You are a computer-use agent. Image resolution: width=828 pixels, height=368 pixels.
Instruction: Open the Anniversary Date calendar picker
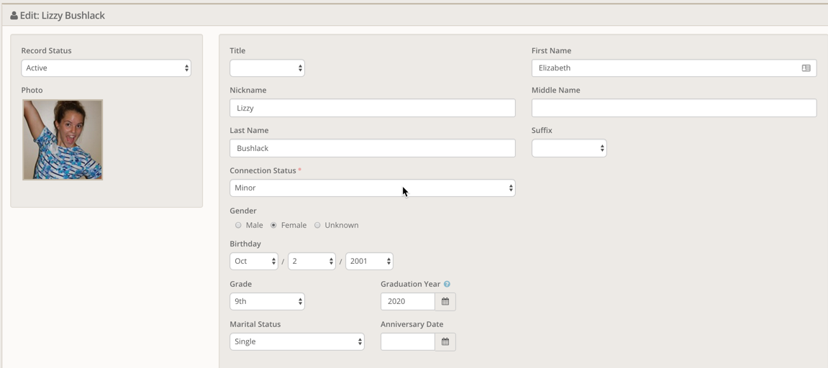(x=445, y=342)
